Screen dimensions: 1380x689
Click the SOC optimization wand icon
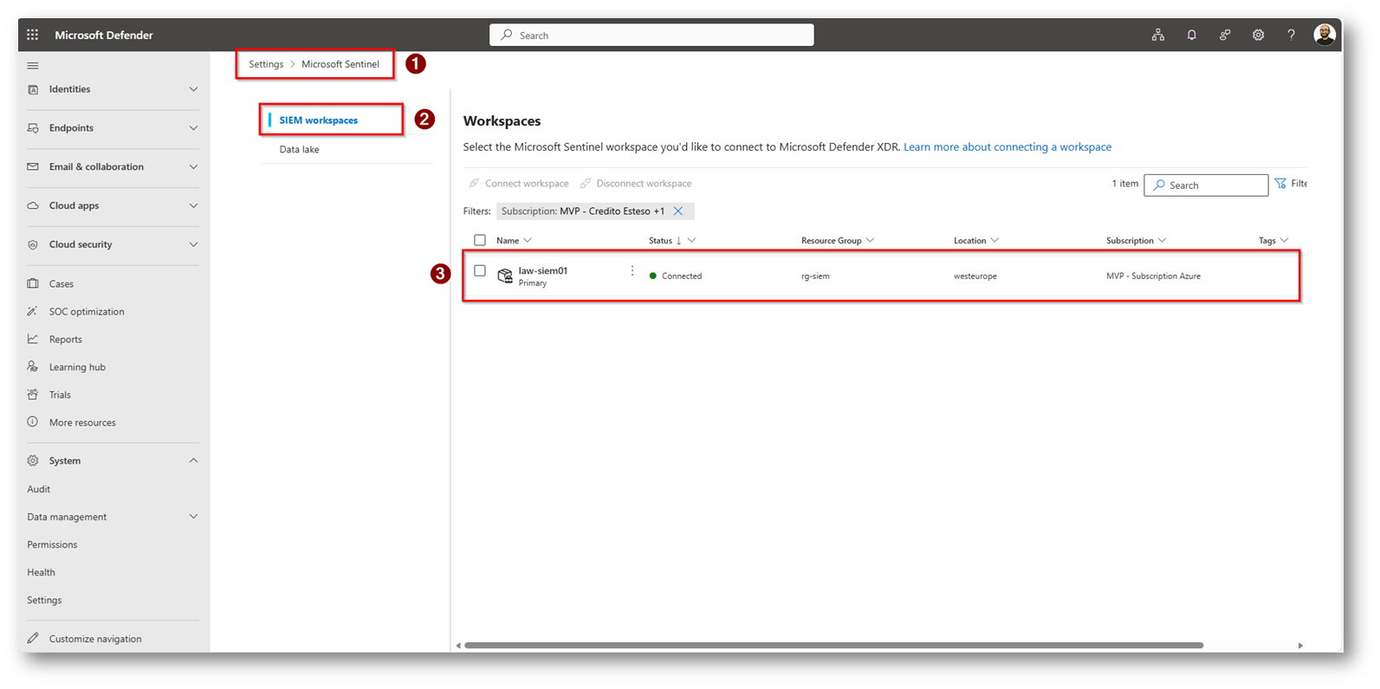point(33,311)
